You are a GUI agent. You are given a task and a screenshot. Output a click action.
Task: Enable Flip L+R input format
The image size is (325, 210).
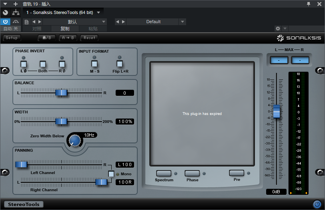[x=120, y=64]
